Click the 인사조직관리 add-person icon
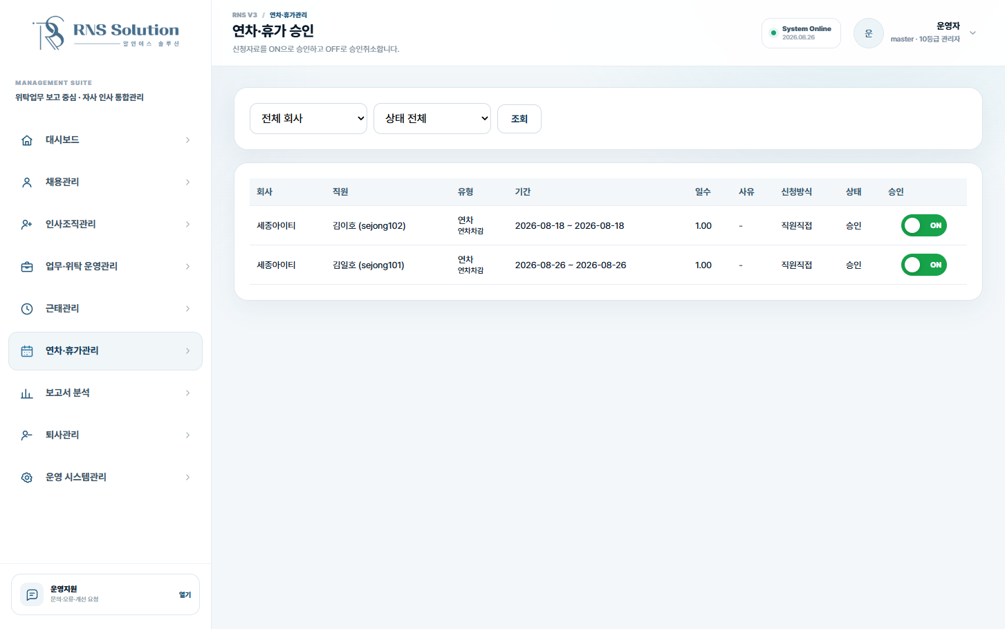Viewport: 1005px width, 629px height. pos(27,225)
